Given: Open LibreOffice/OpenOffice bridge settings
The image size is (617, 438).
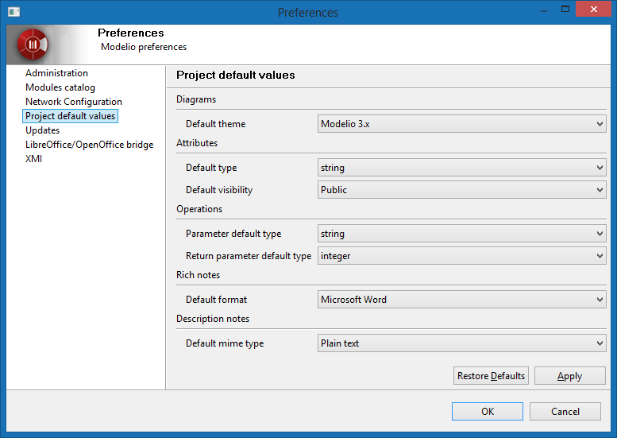Looking at the screenshot, I should 89,145.
